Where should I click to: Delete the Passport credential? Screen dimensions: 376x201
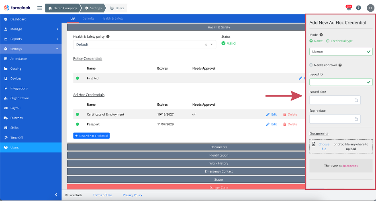(290, 124)
